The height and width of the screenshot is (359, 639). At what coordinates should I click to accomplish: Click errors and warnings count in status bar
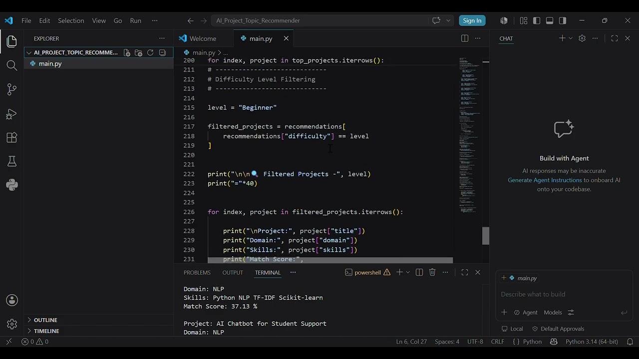pyautogui.click(x=35, y=342)
